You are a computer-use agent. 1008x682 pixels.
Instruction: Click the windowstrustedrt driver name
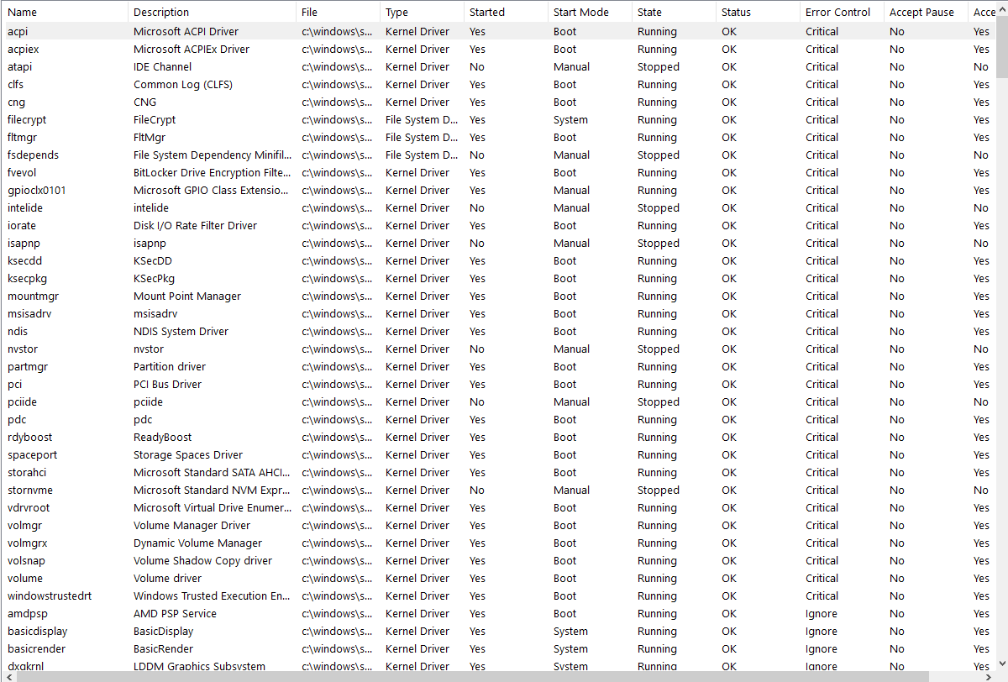[x=50, y=595]
